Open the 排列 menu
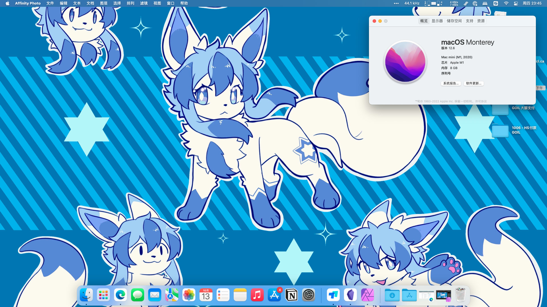The image size is (547, 307). coord(130,3)
